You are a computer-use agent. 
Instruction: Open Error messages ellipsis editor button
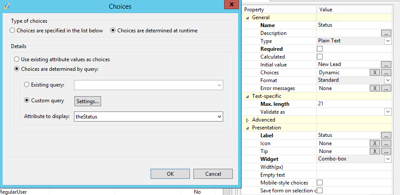pos(386,88)
